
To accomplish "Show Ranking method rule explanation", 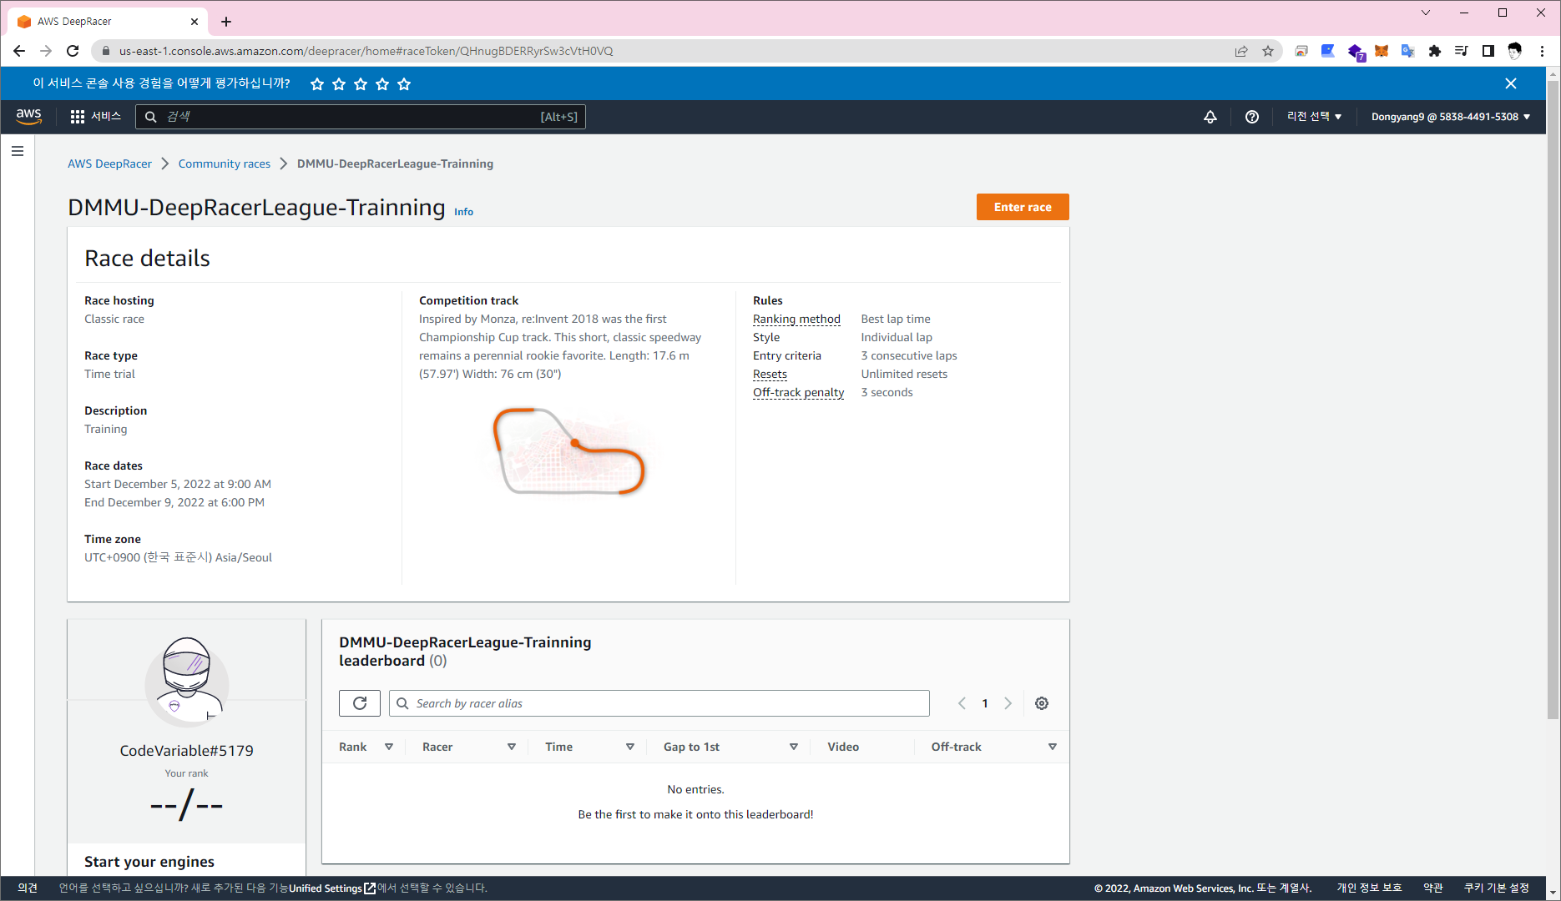I will click(796, 319).
